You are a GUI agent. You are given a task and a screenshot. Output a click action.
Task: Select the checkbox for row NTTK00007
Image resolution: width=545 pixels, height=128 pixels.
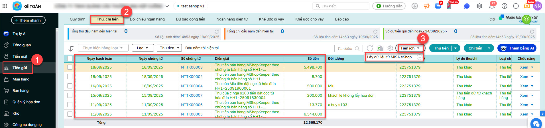(70, 96)
